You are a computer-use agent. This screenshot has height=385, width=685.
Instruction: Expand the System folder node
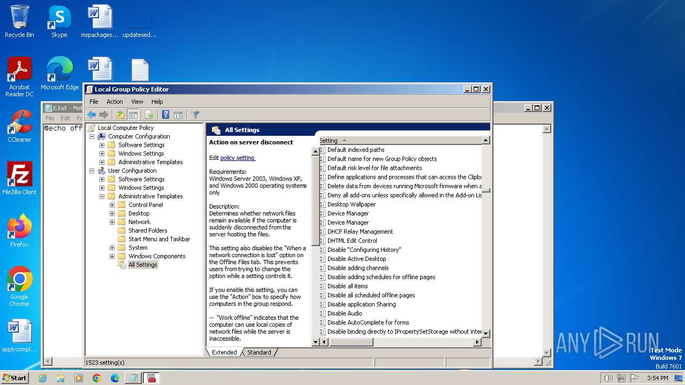click(x=112, y=248)
